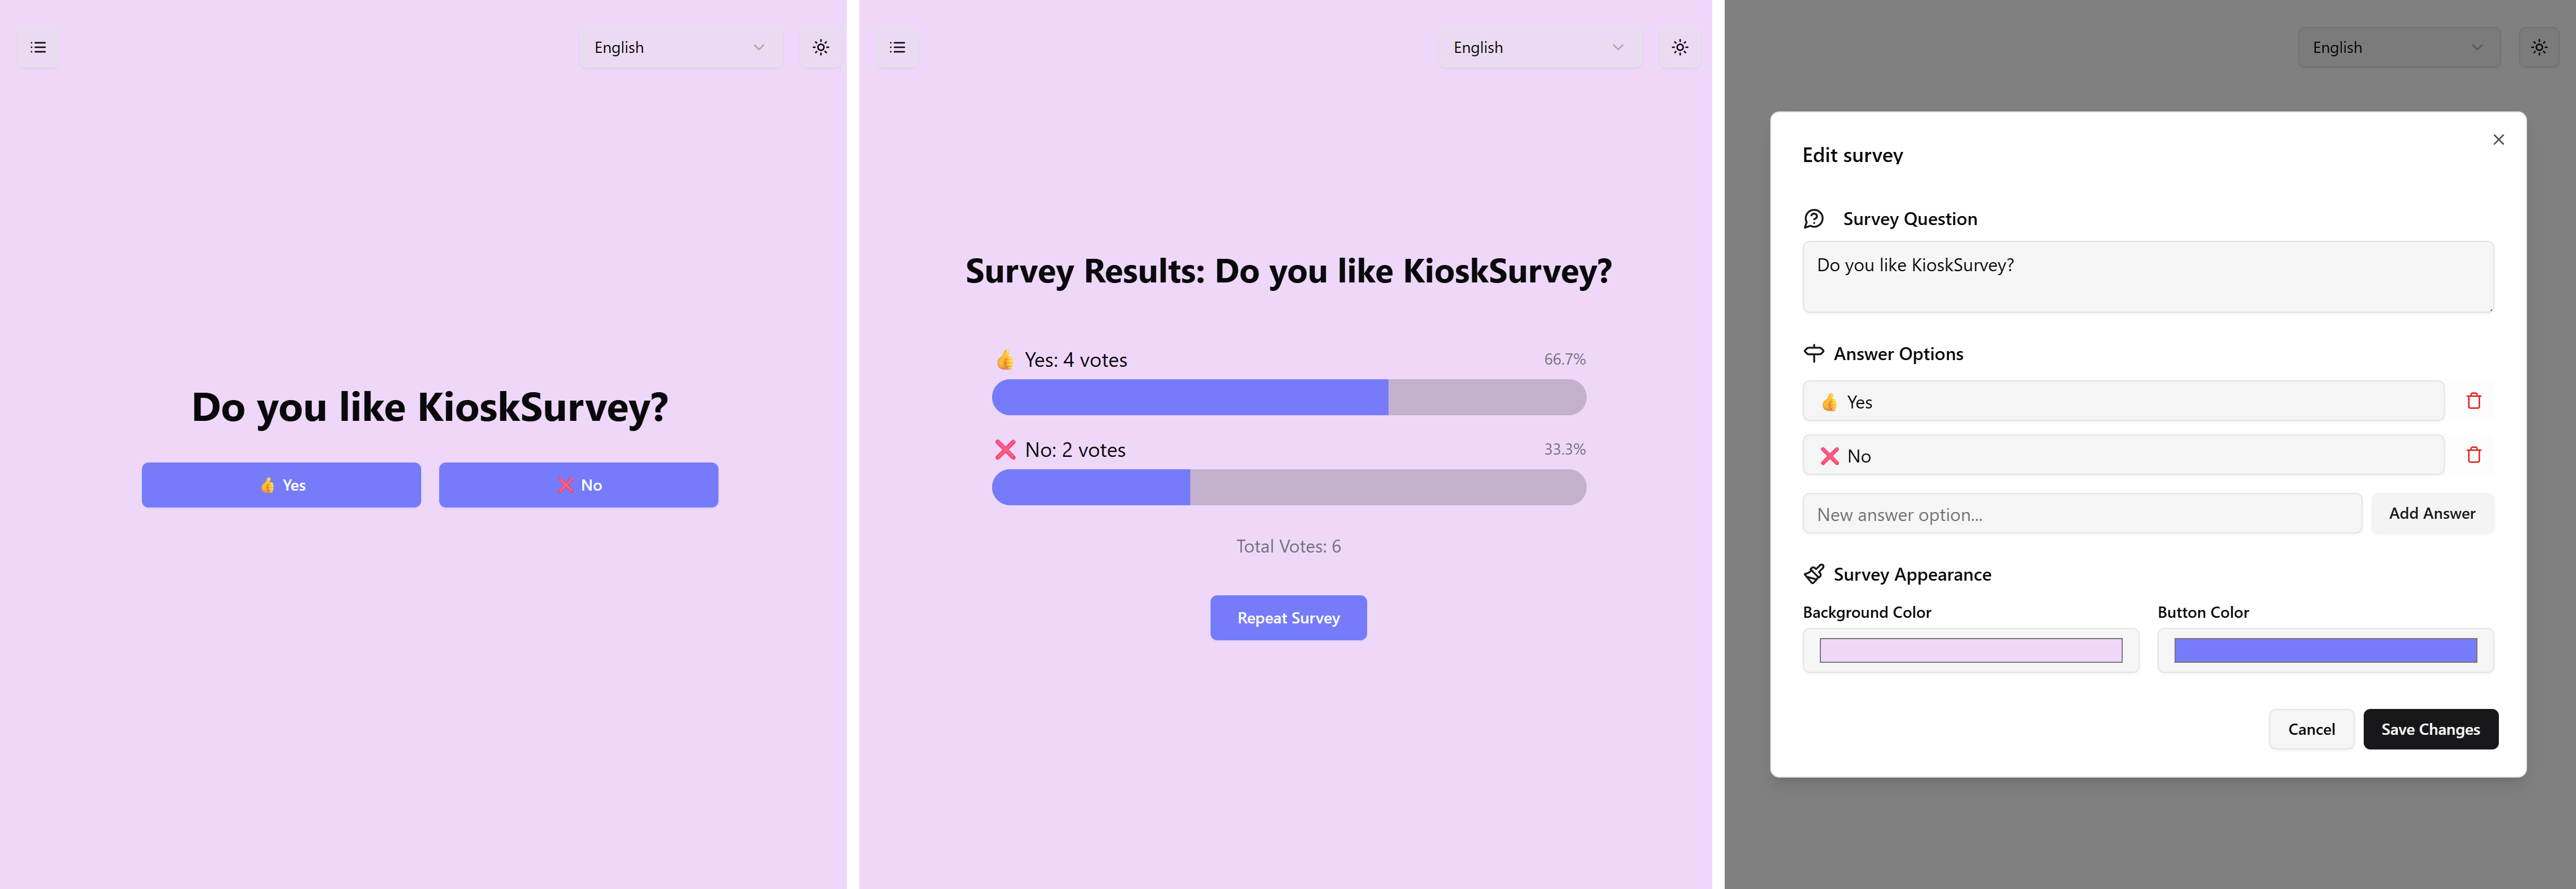This screenshot has width=2576, height=889.
Task: Delete the Yes answer option
Action: [2474, 401]
